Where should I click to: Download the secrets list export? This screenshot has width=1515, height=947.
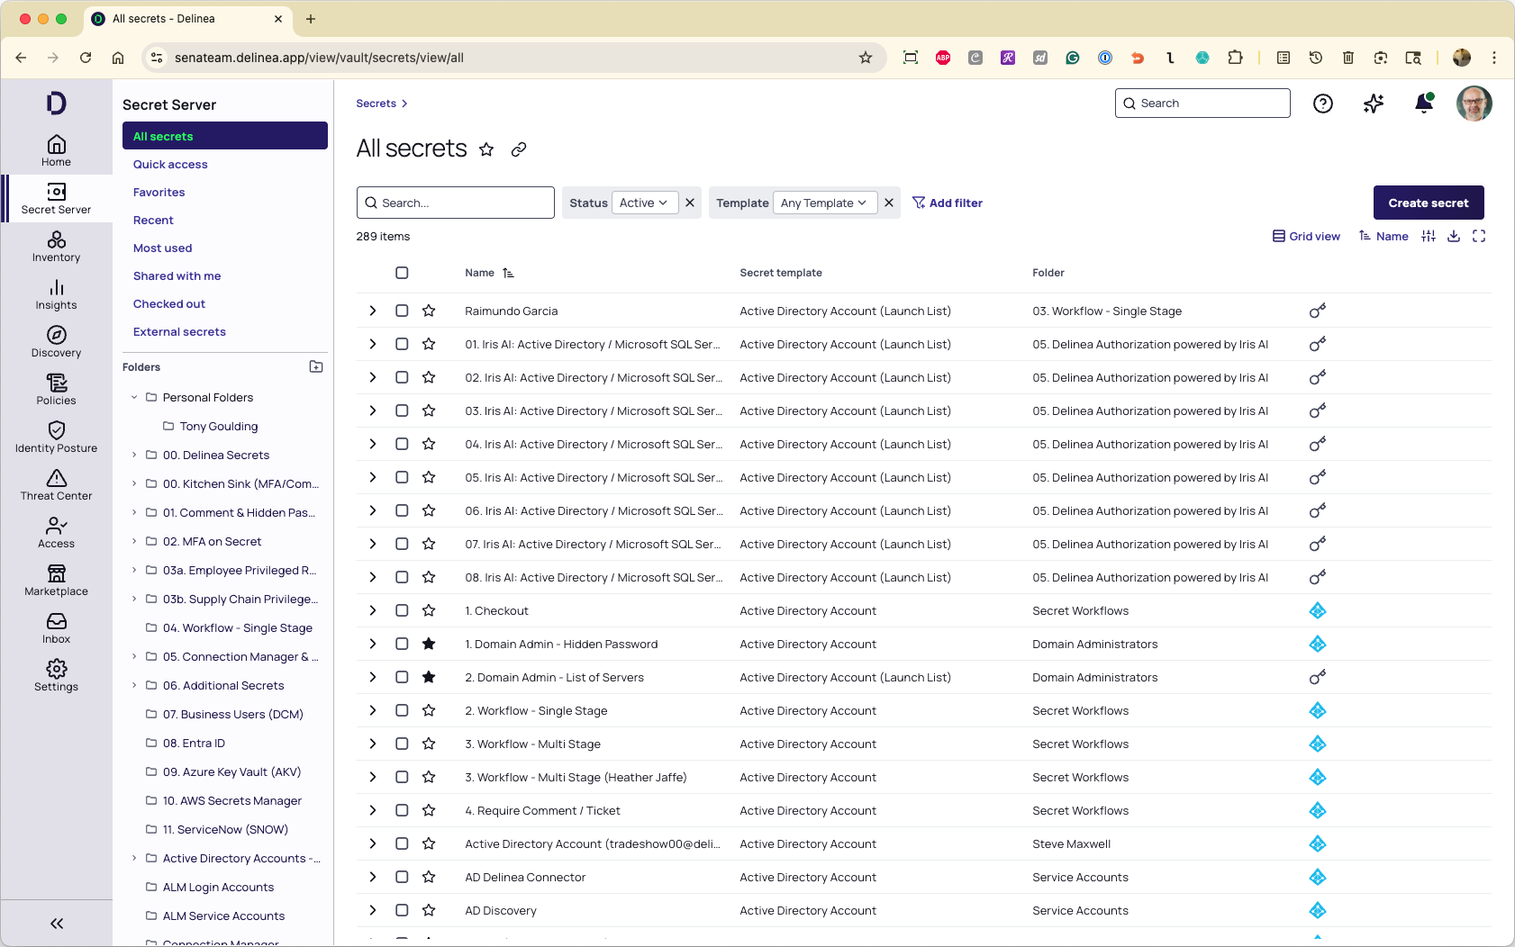[1454, 236]
